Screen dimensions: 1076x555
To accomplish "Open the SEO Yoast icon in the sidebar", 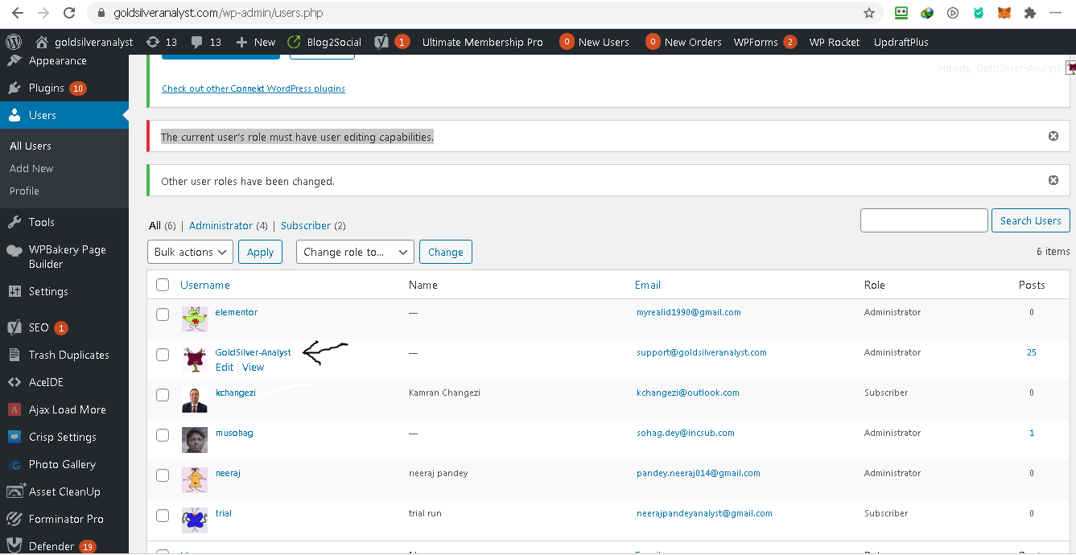I will click(14, 327).
